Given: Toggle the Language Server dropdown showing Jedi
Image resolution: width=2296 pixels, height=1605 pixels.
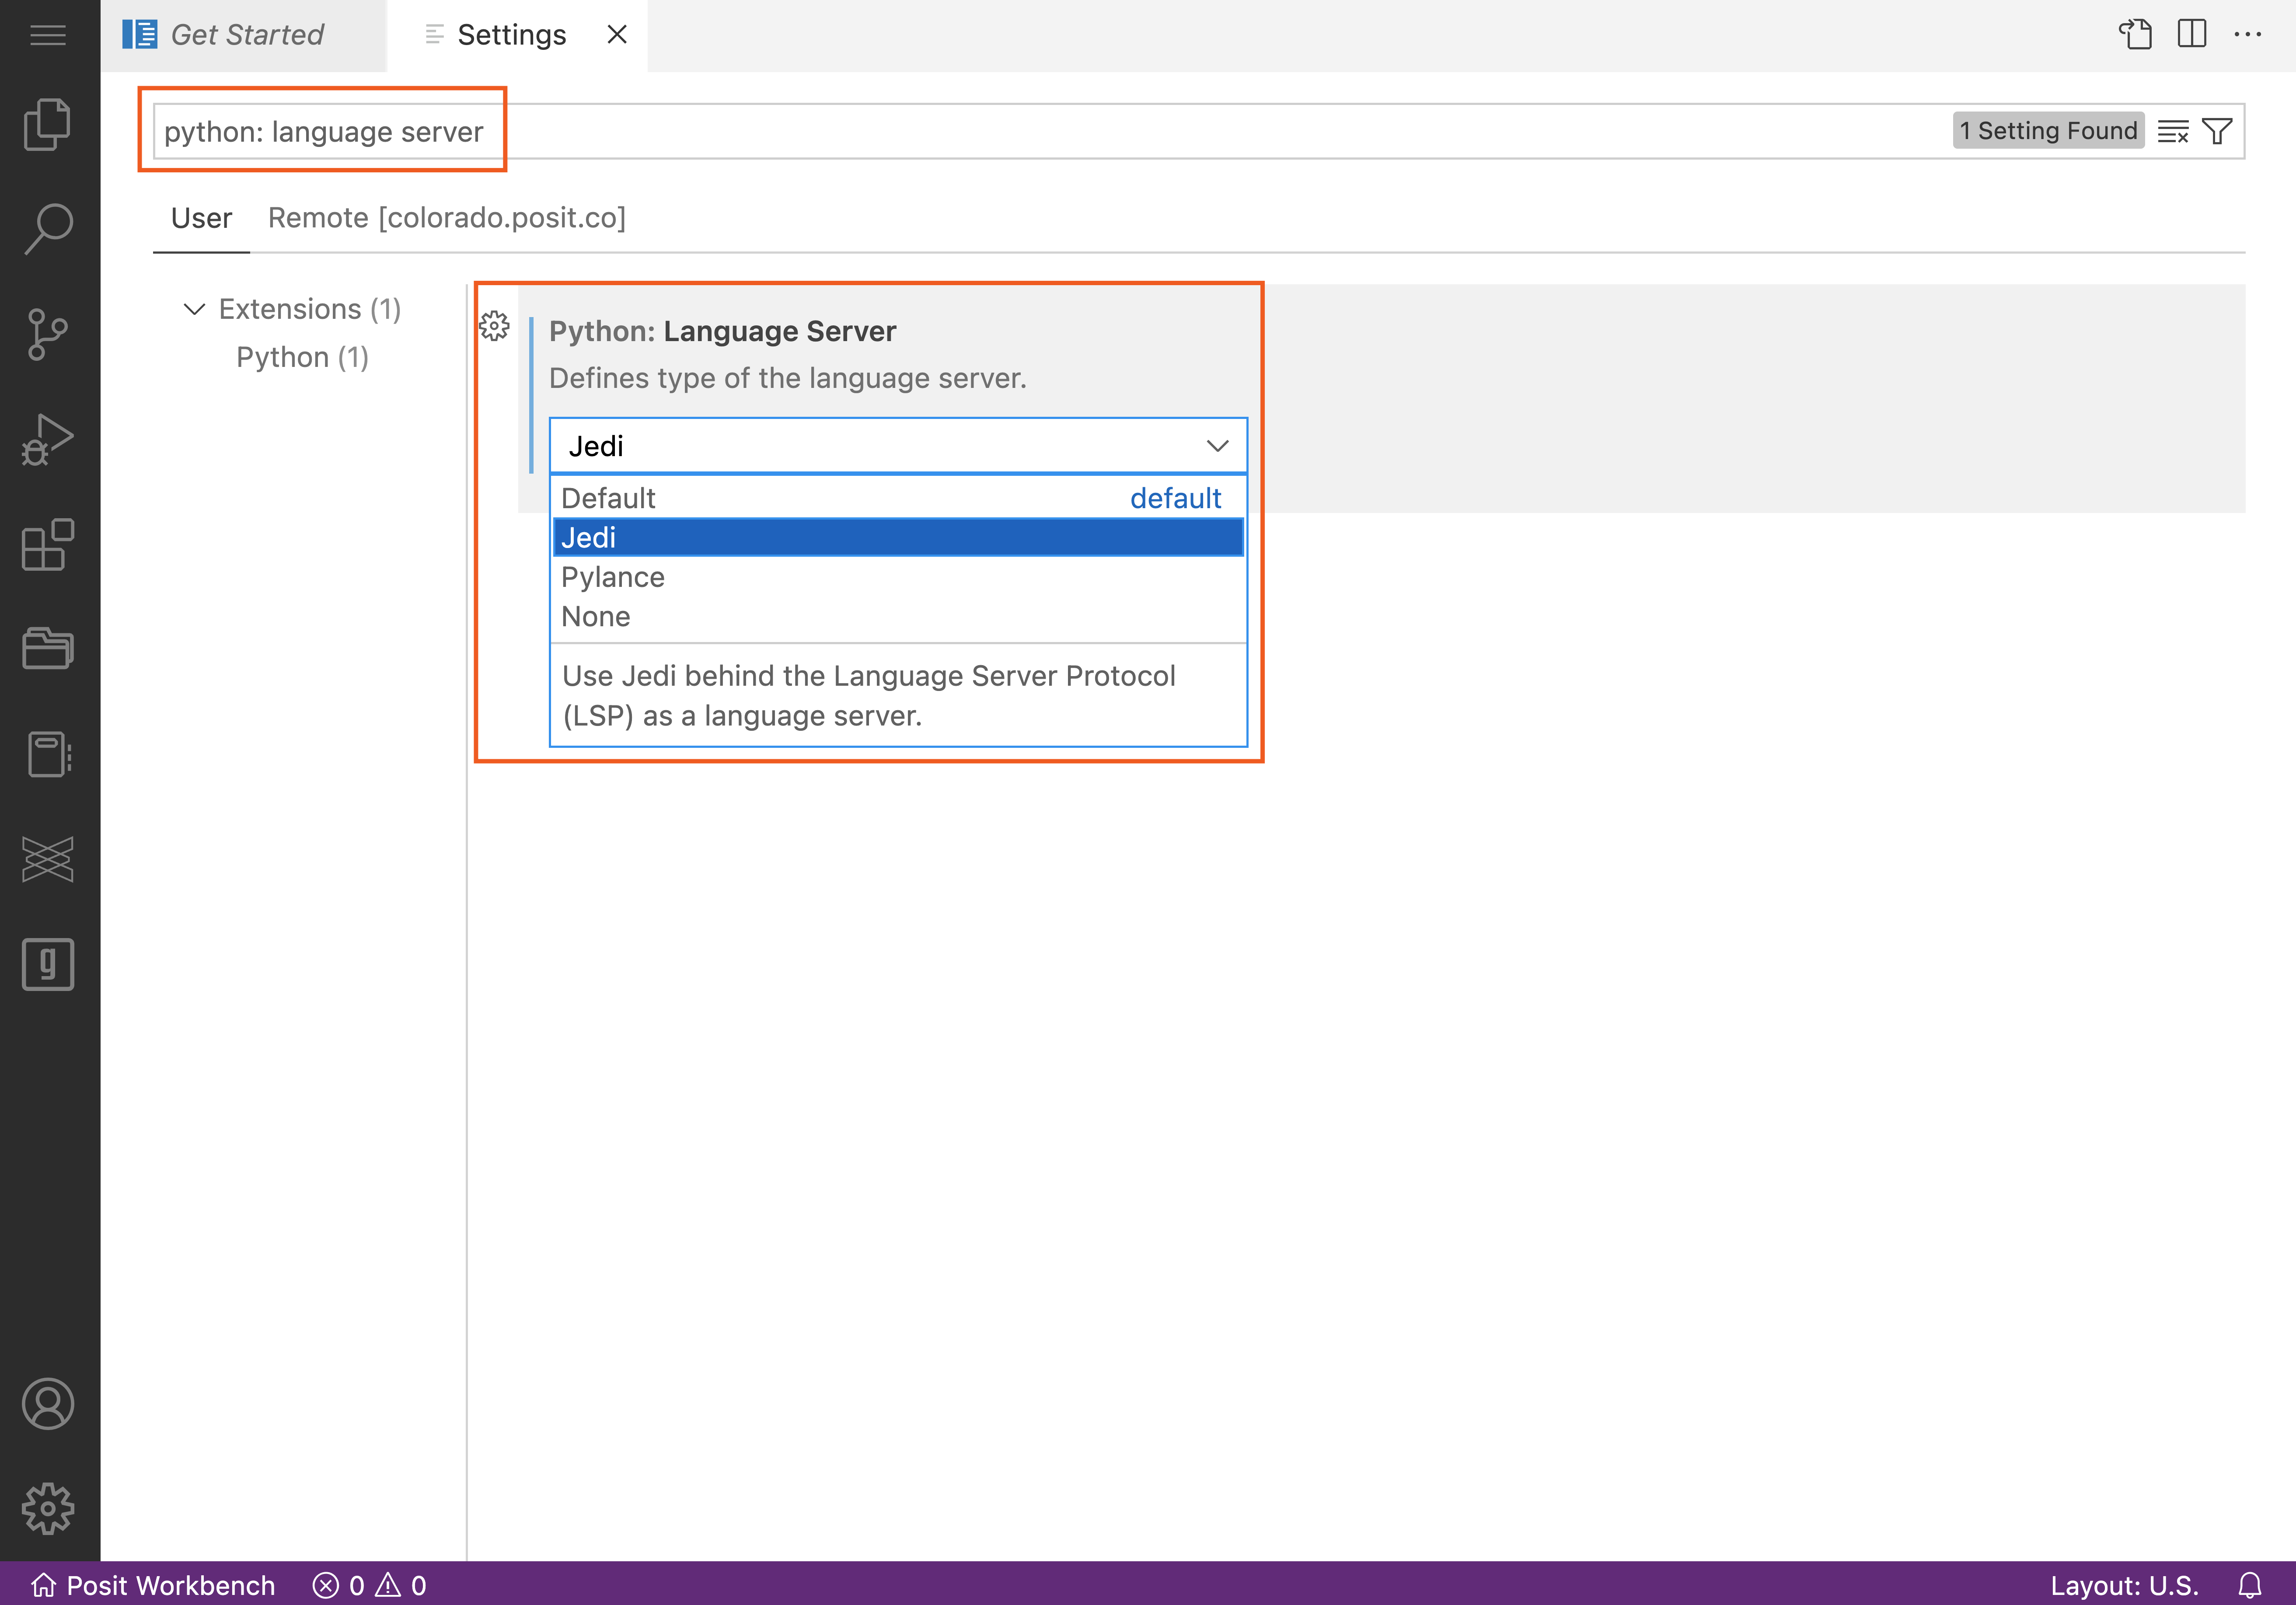Looking at the screenshot, I should pos(898,446).
